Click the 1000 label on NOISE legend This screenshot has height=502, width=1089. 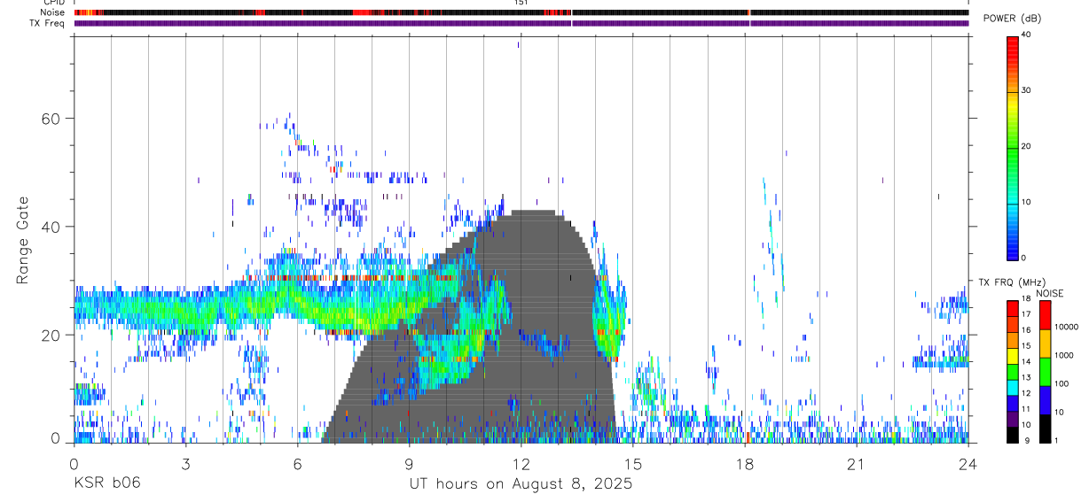[x=1063, y=355]
